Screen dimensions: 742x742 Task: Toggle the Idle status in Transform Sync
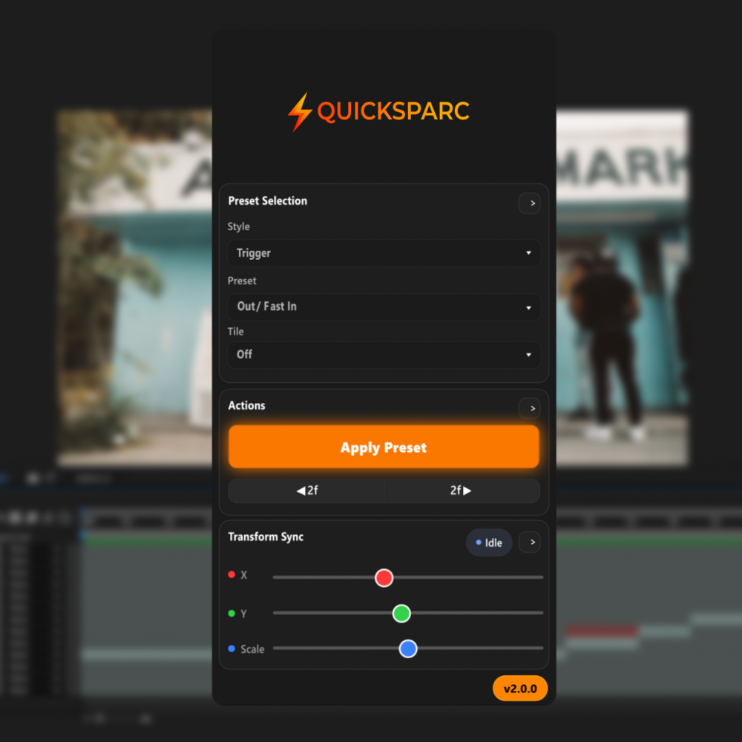[x=489, y=542]
